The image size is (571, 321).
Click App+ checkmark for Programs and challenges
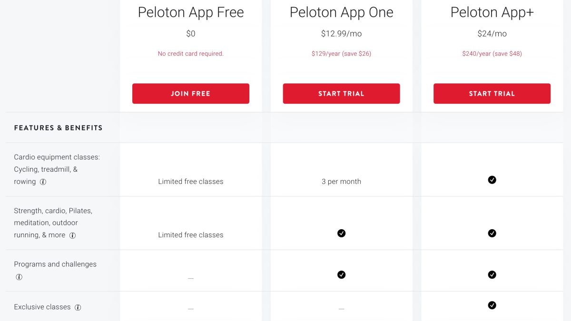point(492,274)
